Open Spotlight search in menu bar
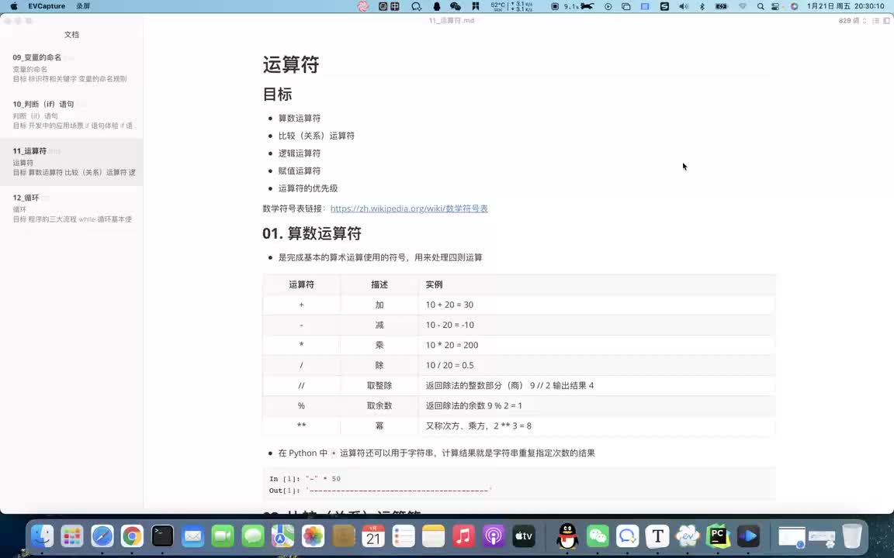Viewport: 894px width, 558px height. pyautogui.click(x=761, y=6)
